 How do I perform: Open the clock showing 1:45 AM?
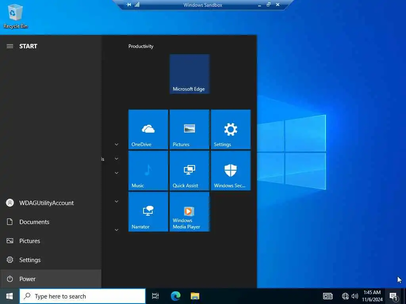click(372, 296)
